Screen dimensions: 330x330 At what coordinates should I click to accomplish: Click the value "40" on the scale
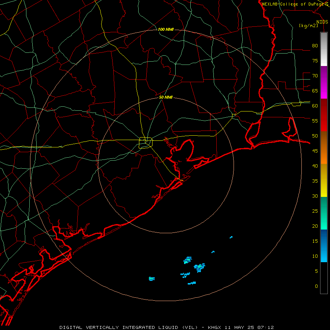pos(315,166)
